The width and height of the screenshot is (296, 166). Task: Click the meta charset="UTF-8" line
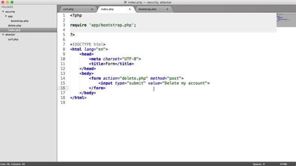tap(115, 59)
